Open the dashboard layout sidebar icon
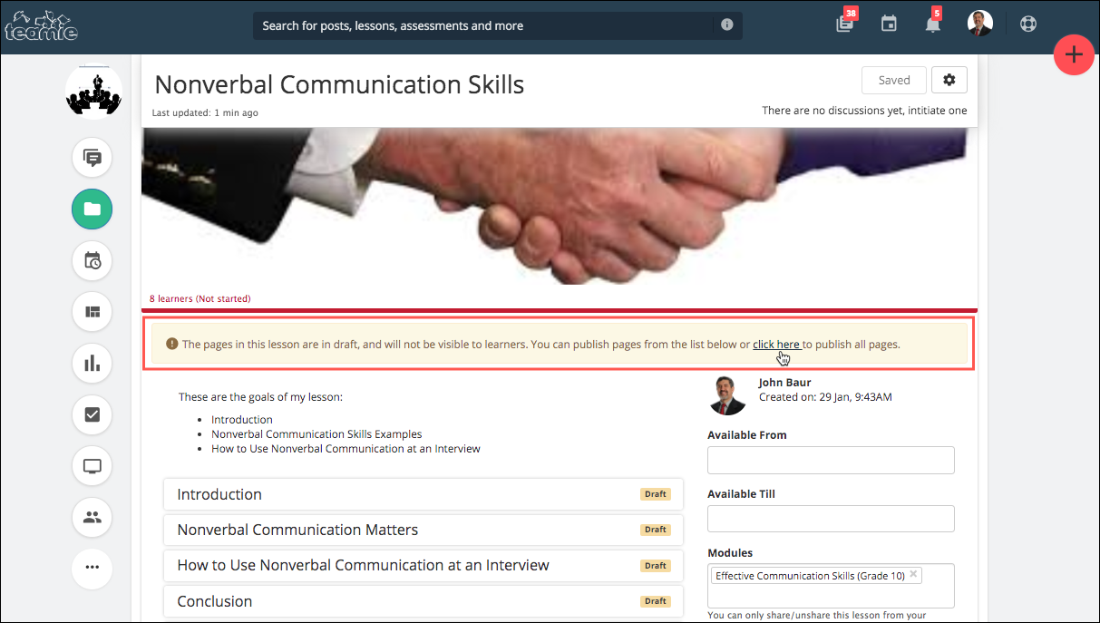 [92, 312]
